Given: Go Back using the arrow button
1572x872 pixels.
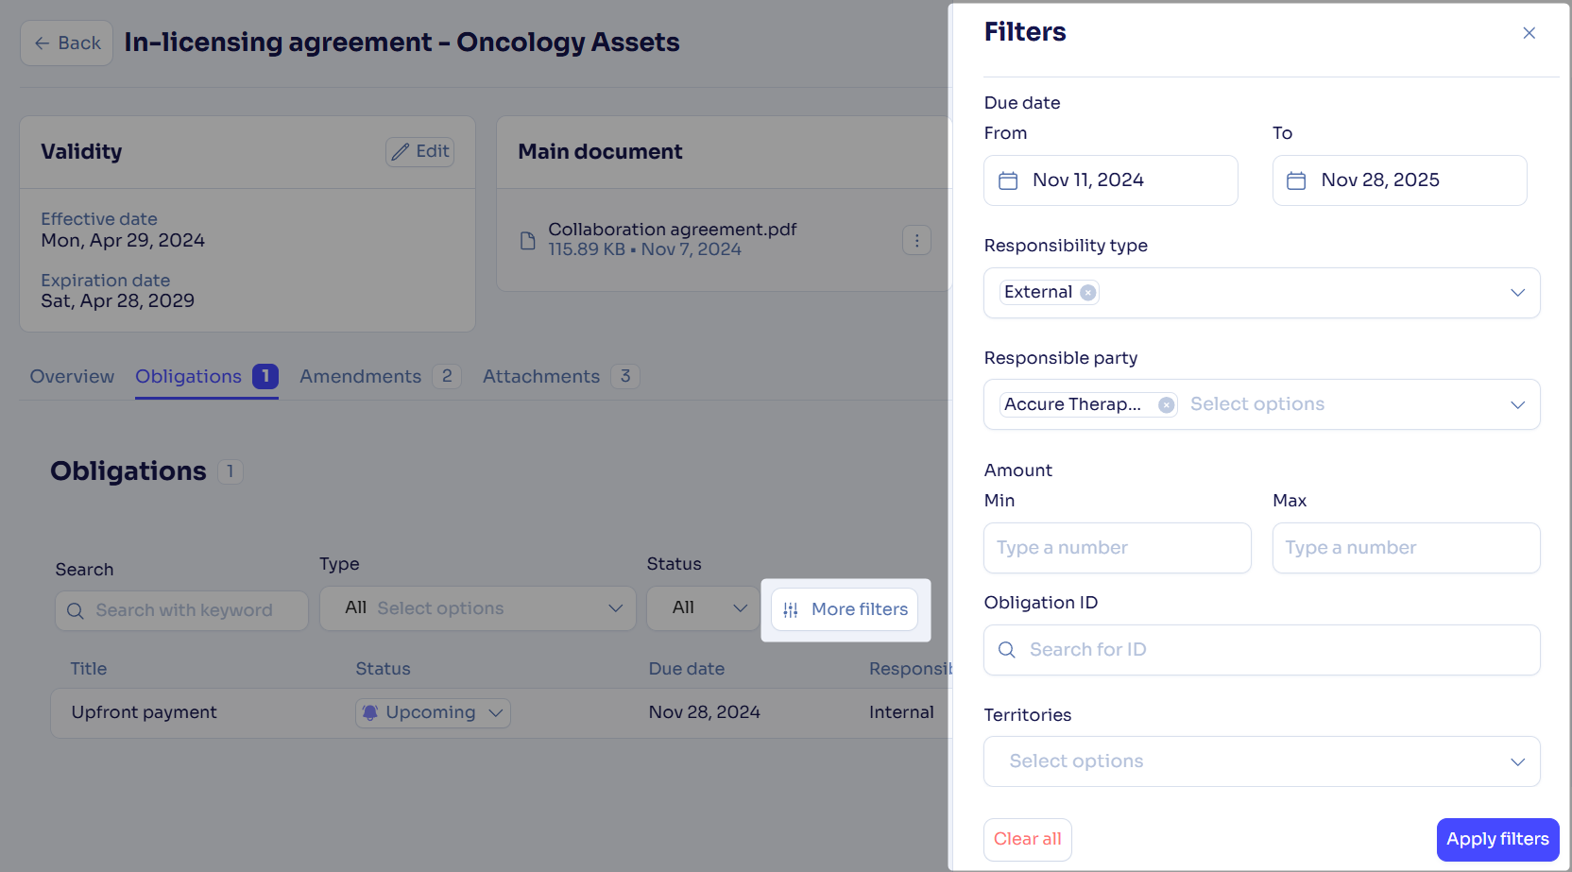Looking at the screenshot, I should tap(66, 43).
